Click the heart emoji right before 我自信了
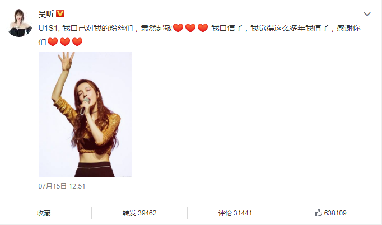 (203, 28)
